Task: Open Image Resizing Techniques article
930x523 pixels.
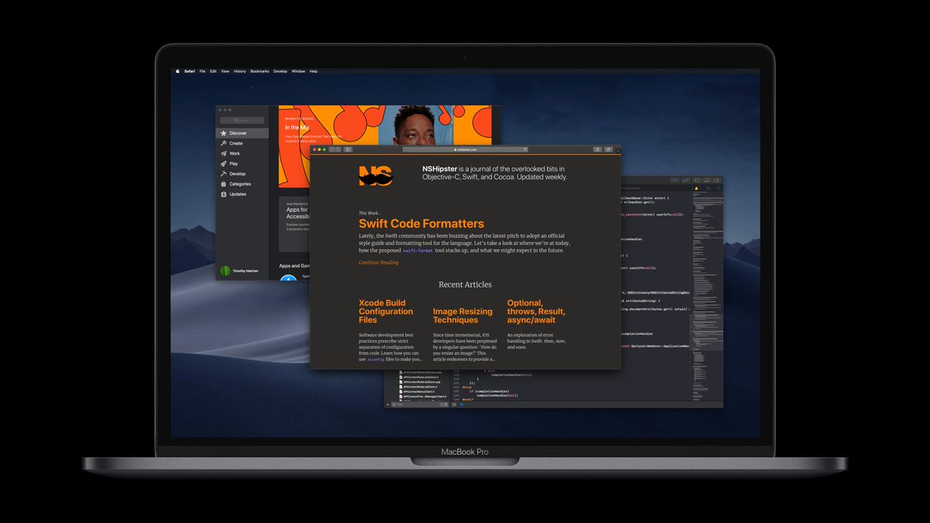Action: 463,315
